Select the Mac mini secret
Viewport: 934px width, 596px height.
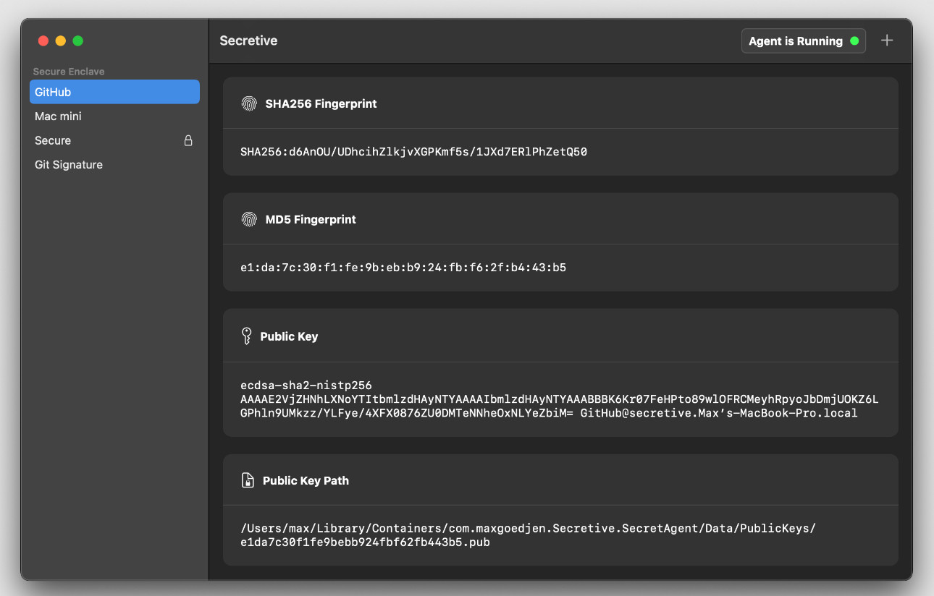pyautogui.click(x=114, y=116)
